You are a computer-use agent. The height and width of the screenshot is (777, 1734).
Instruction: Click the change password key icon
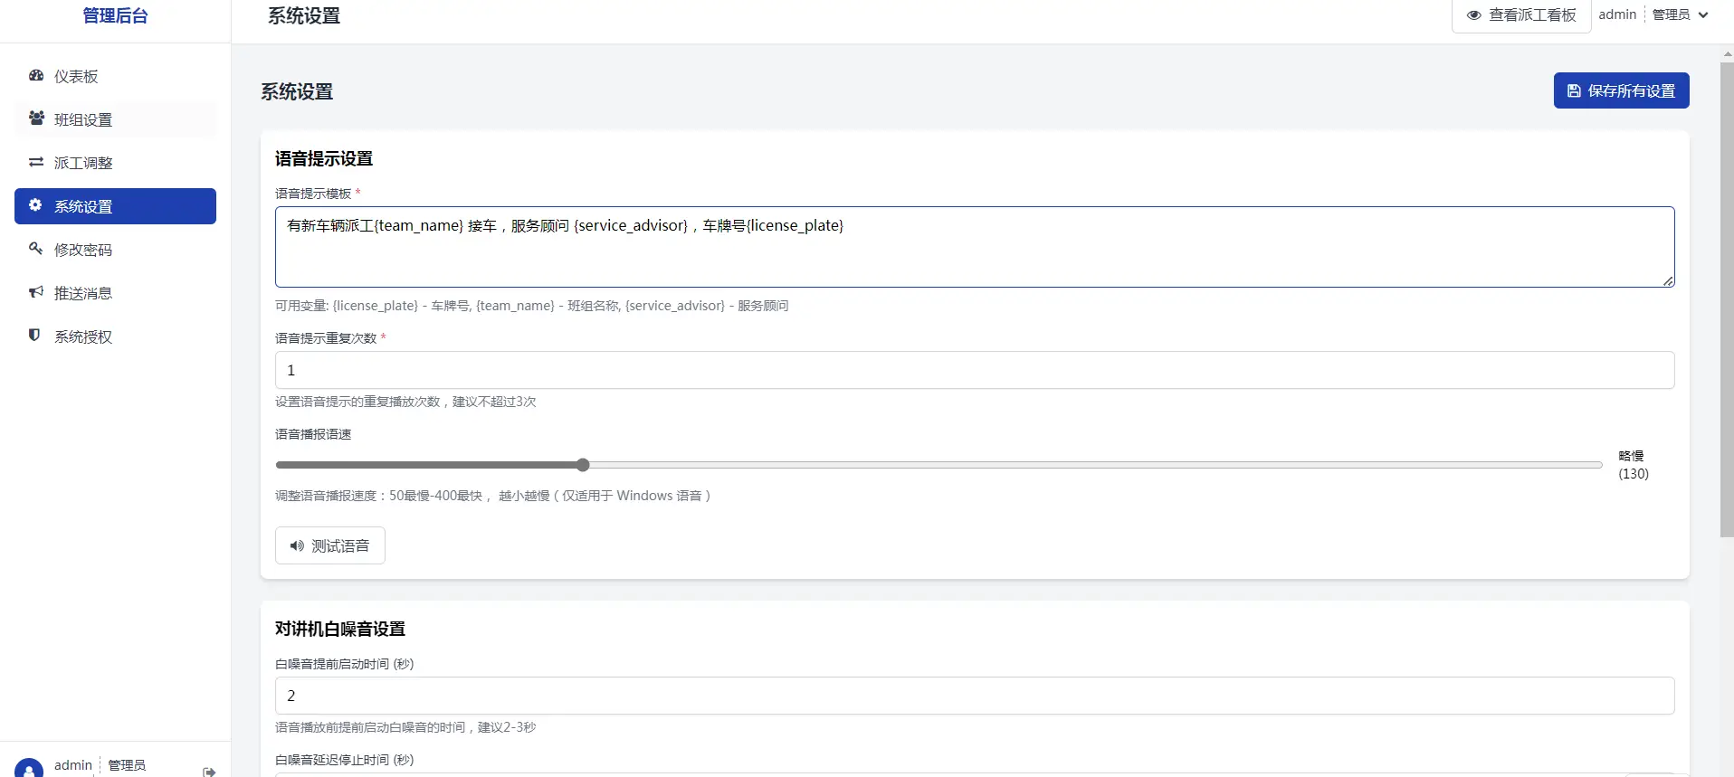point(36,249)
